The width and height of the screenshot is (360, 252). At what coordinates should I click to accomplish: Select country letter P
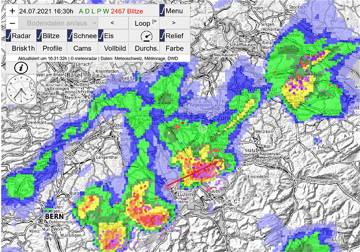(x=99, y=11)
